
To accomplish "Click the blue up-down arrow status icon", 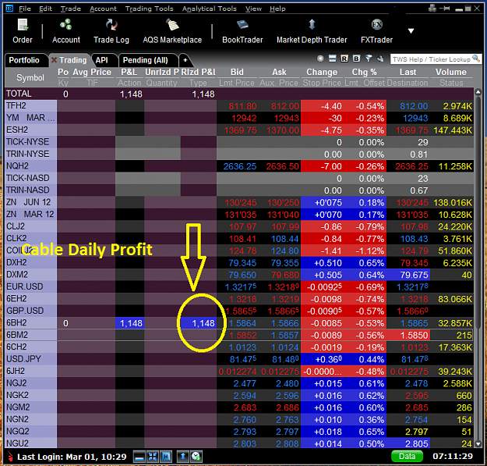I will click(x=183, y=457).
